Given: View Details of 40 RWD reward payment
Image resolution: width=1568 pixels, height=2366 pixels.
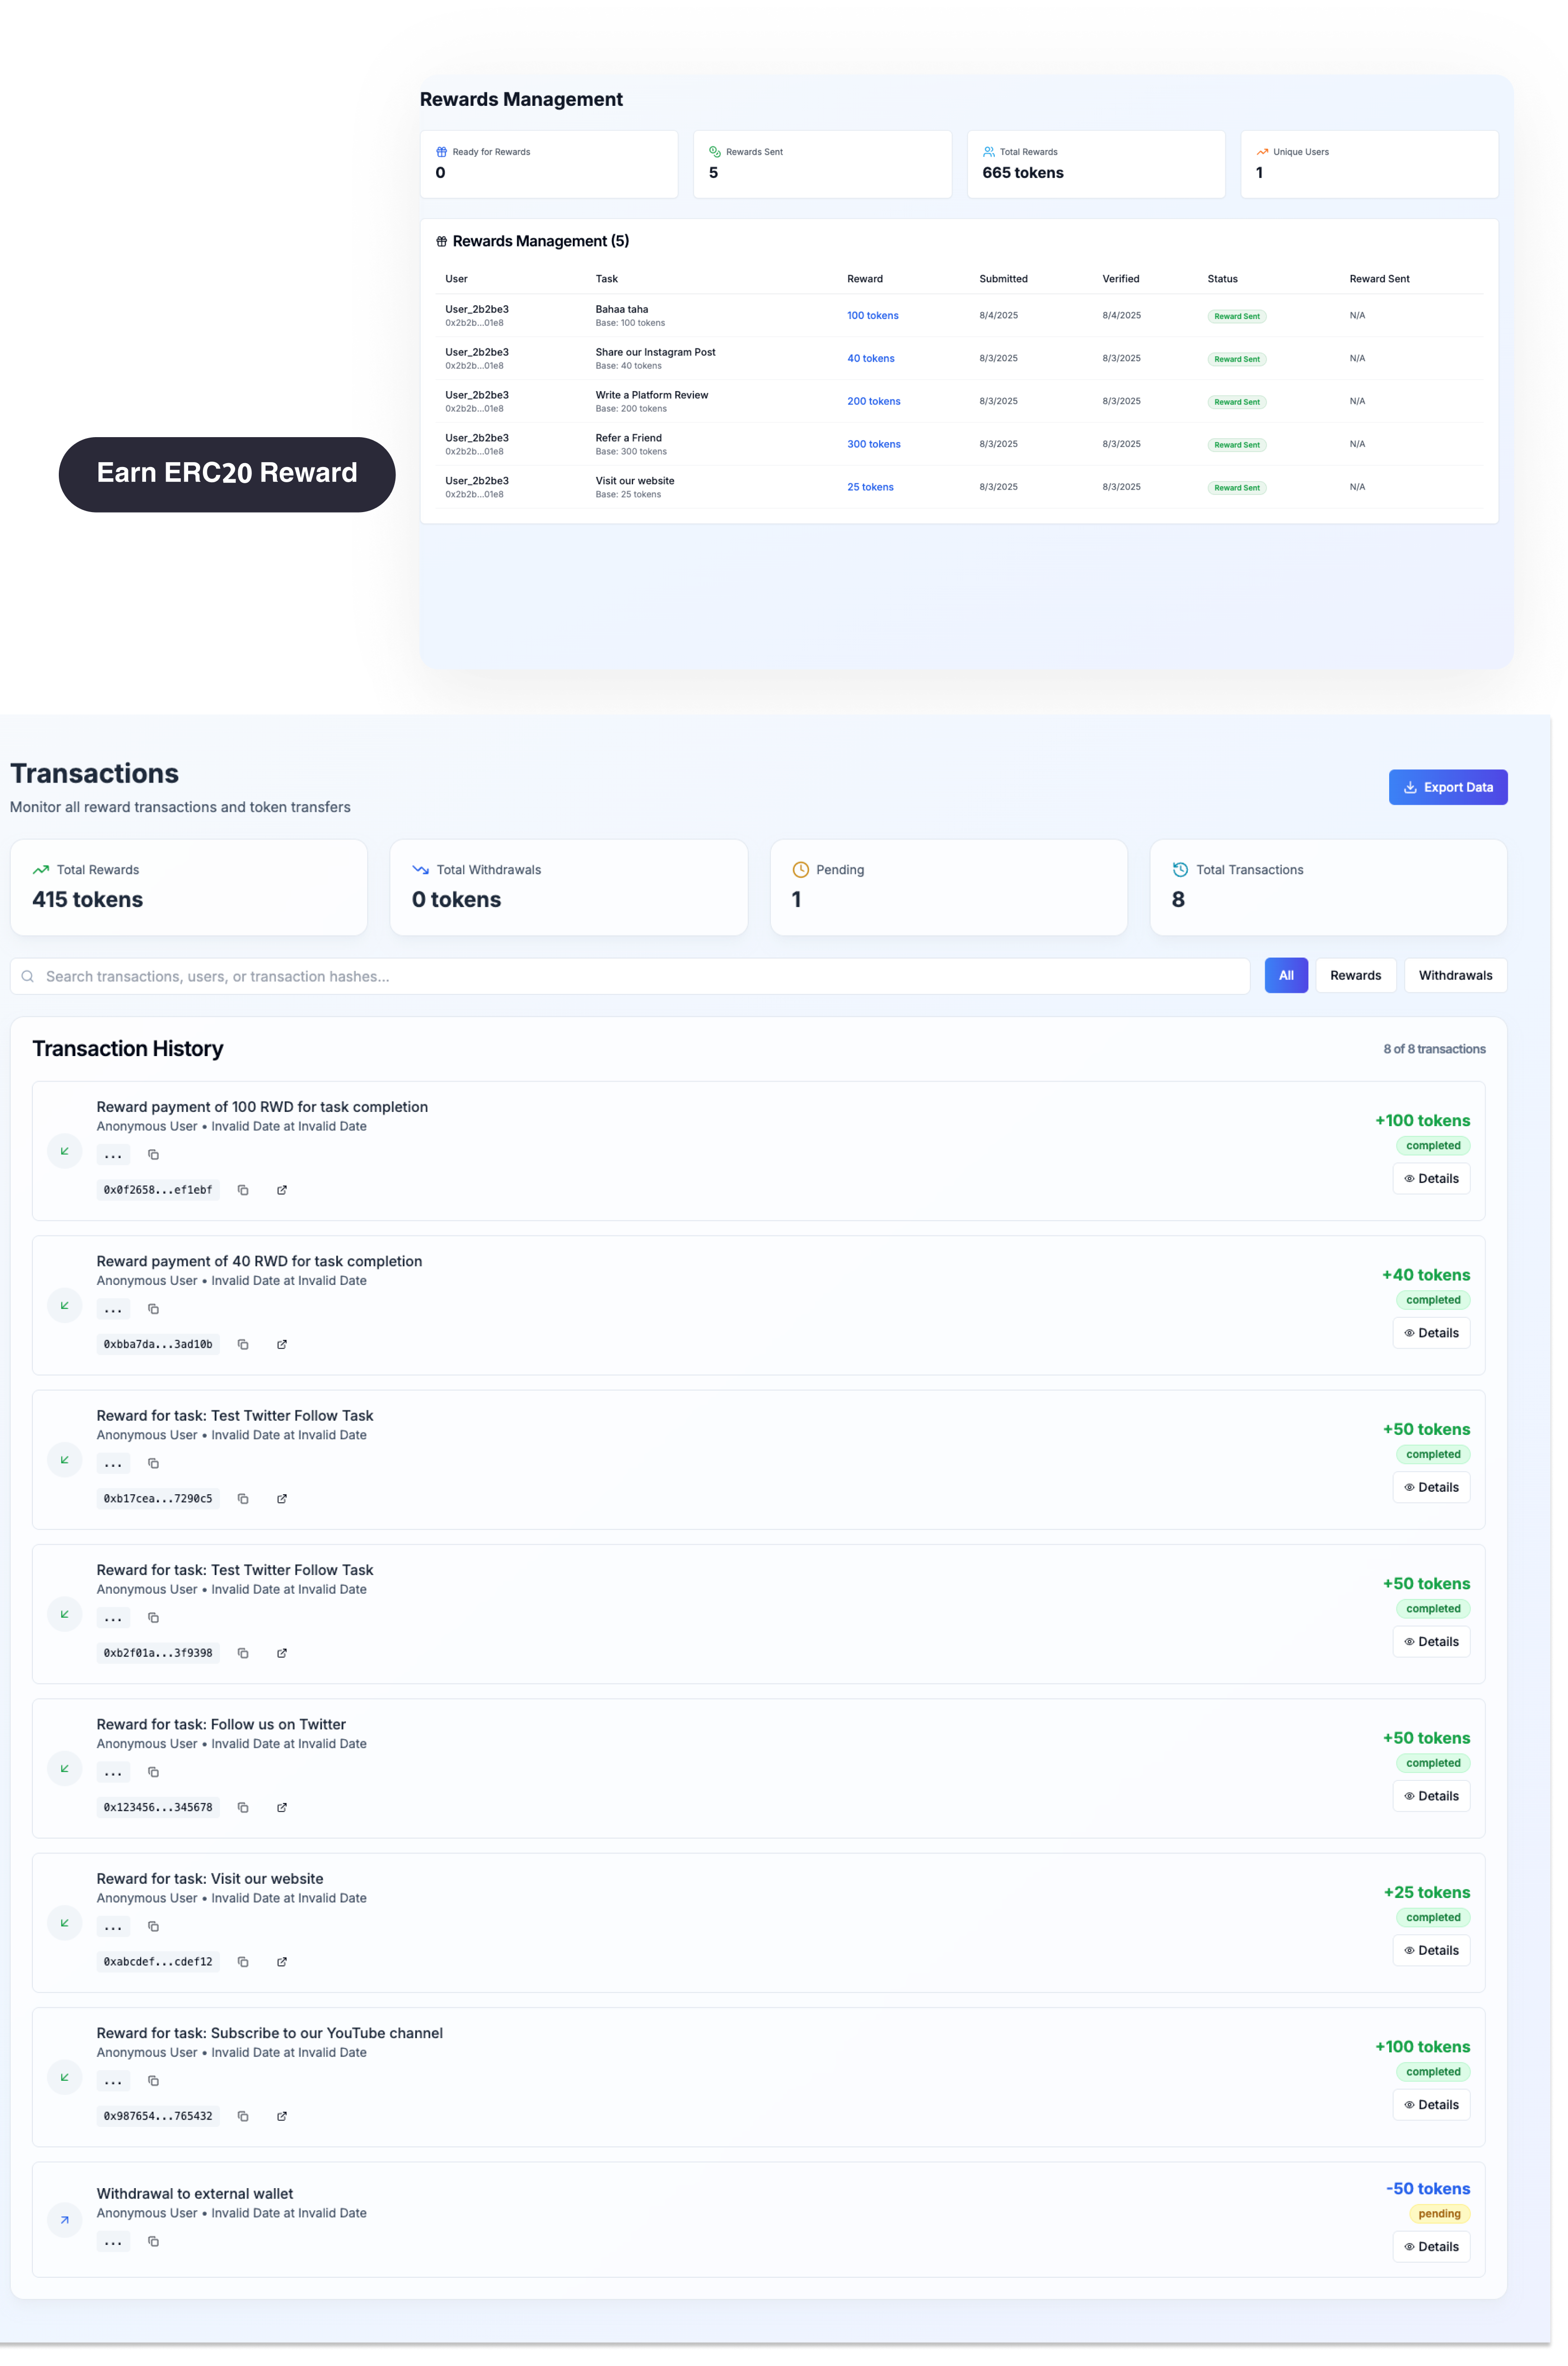Looking at the screenshot, I should (1431, 1333).
